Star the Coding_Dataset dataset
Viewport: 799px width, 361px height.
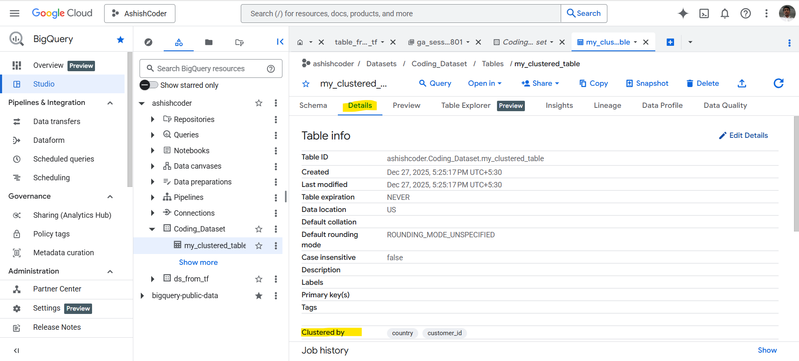point(259,229)
